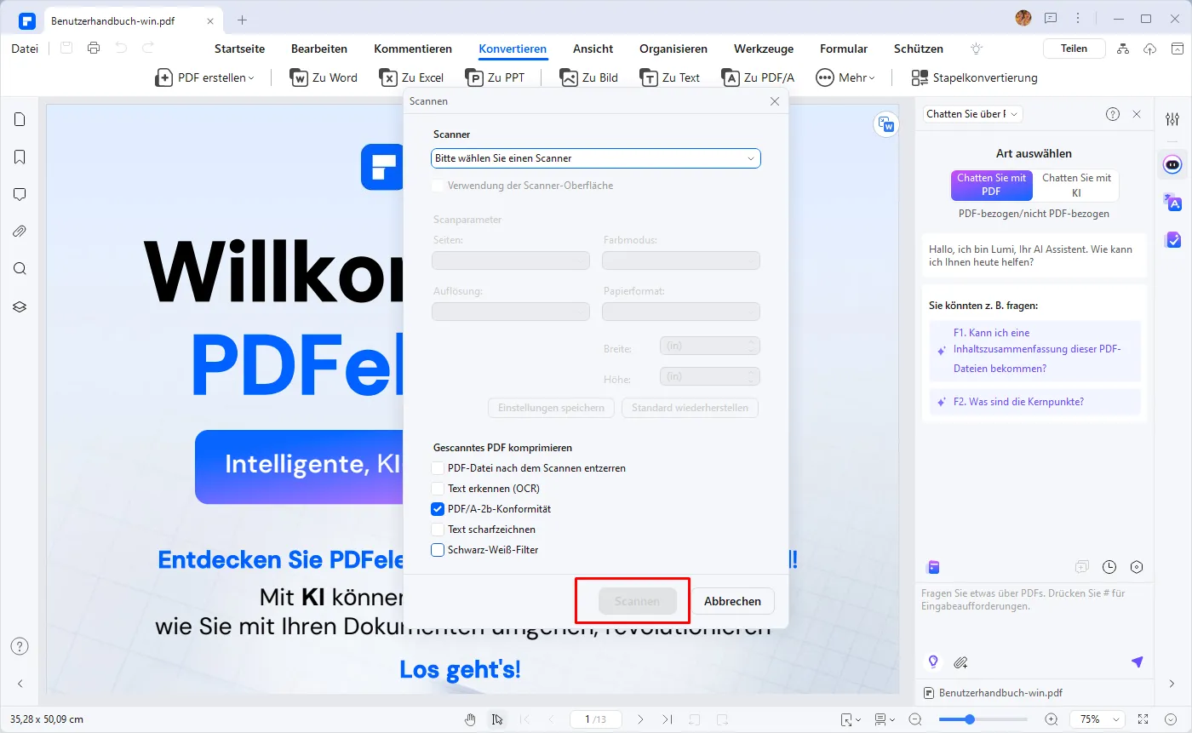The height and width of the screenshot is (733, 1192).
Task: Open the document Search tool
Action: pyautogui.click(x=20, y=268)
